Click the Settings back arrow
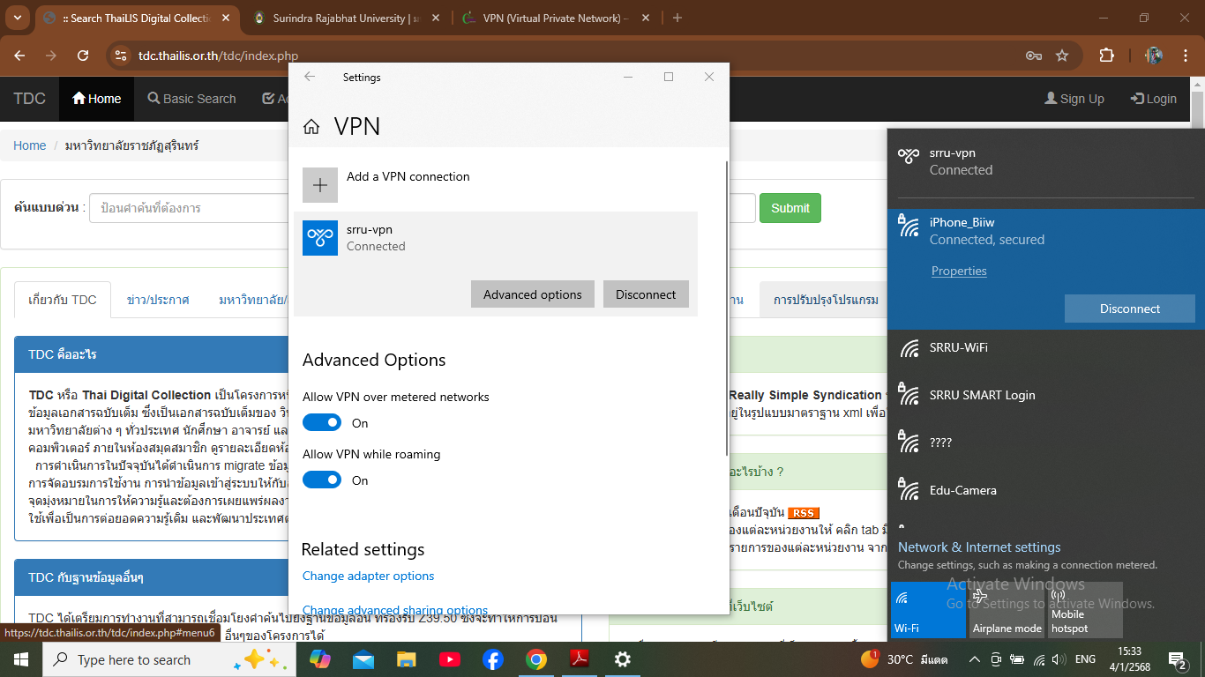Viewport: 1205px width, 677px height. 310,77
